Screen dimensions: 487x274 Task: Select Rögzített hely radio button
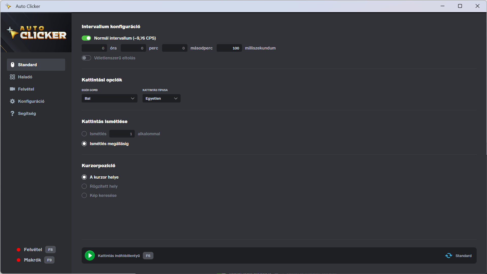(84, 186)
